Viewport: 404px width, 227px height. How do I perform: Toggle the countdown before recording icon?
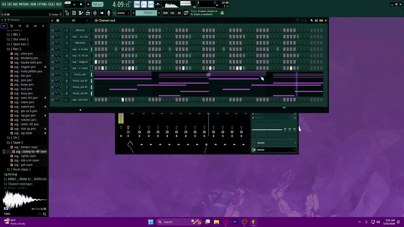point(144,4)
